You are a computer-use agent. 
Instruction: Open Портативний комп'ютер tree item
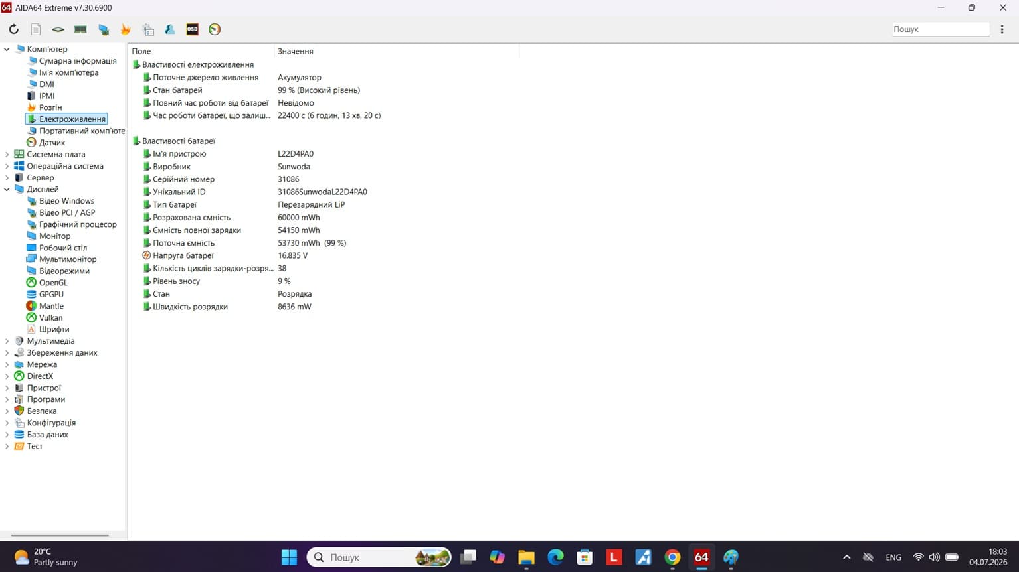point(82,131)
